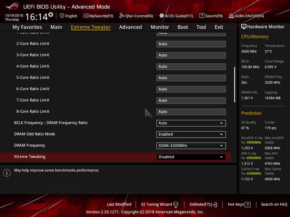Image resolution: width=290 pixels, height=217 pixels.
Task: Open the clock settings gear icon
Action: (51, 14)
